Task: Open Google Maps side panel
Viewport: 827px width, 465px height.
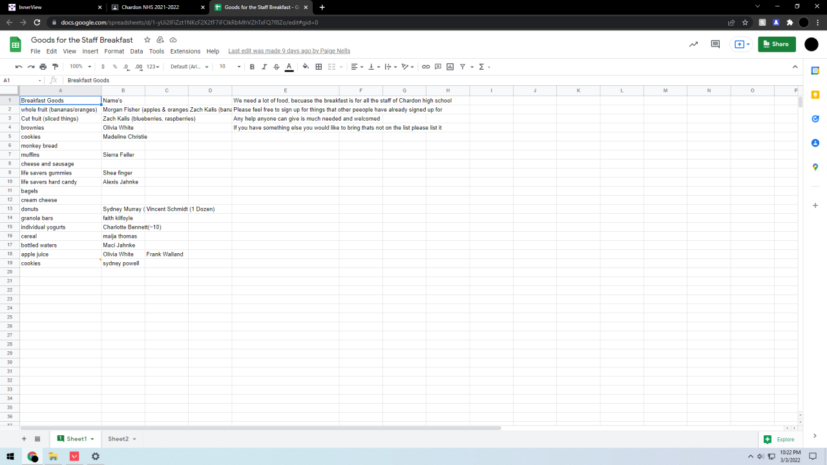Action: click(x=815, y=167)
